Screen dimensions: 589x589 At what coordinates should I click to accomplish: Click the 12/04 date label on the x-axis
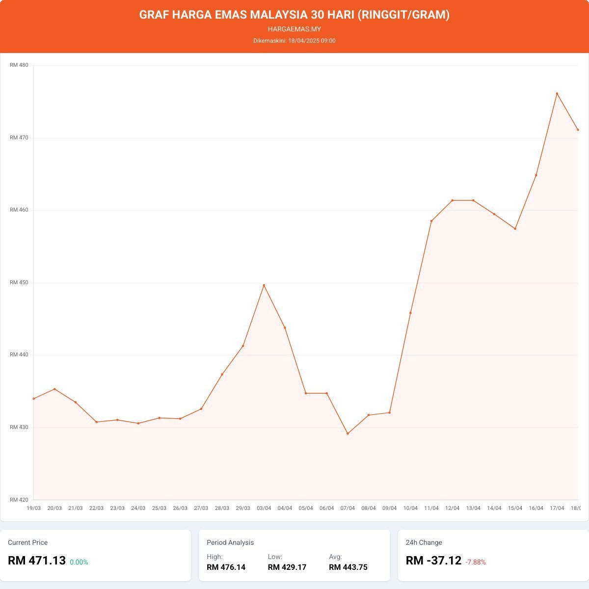click(452, 508)
